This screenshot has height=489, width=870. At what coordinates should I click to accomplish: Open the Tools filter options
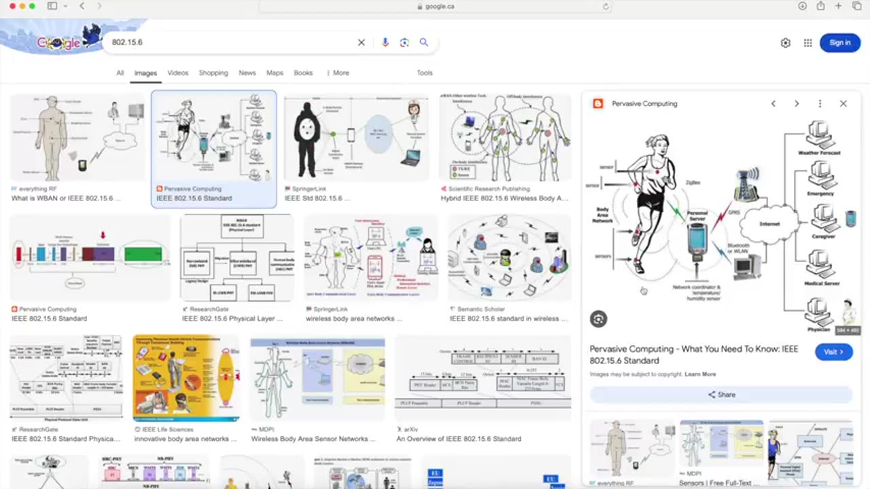(425, 73)
